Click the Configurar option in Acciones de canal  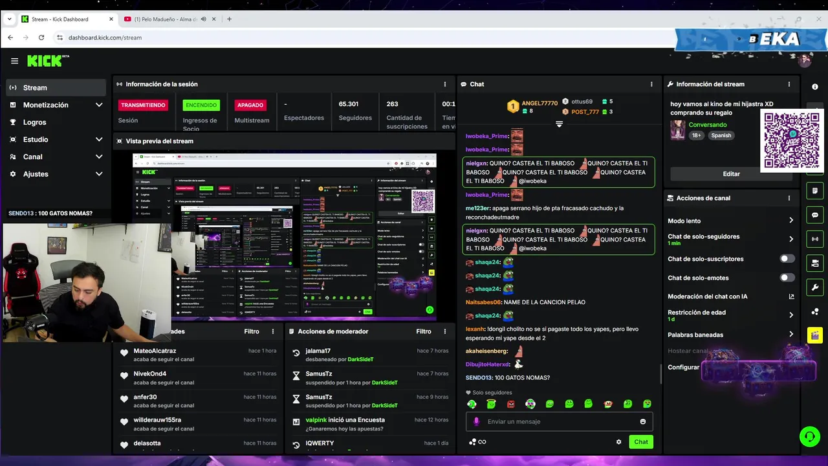[x=683, y=367]
